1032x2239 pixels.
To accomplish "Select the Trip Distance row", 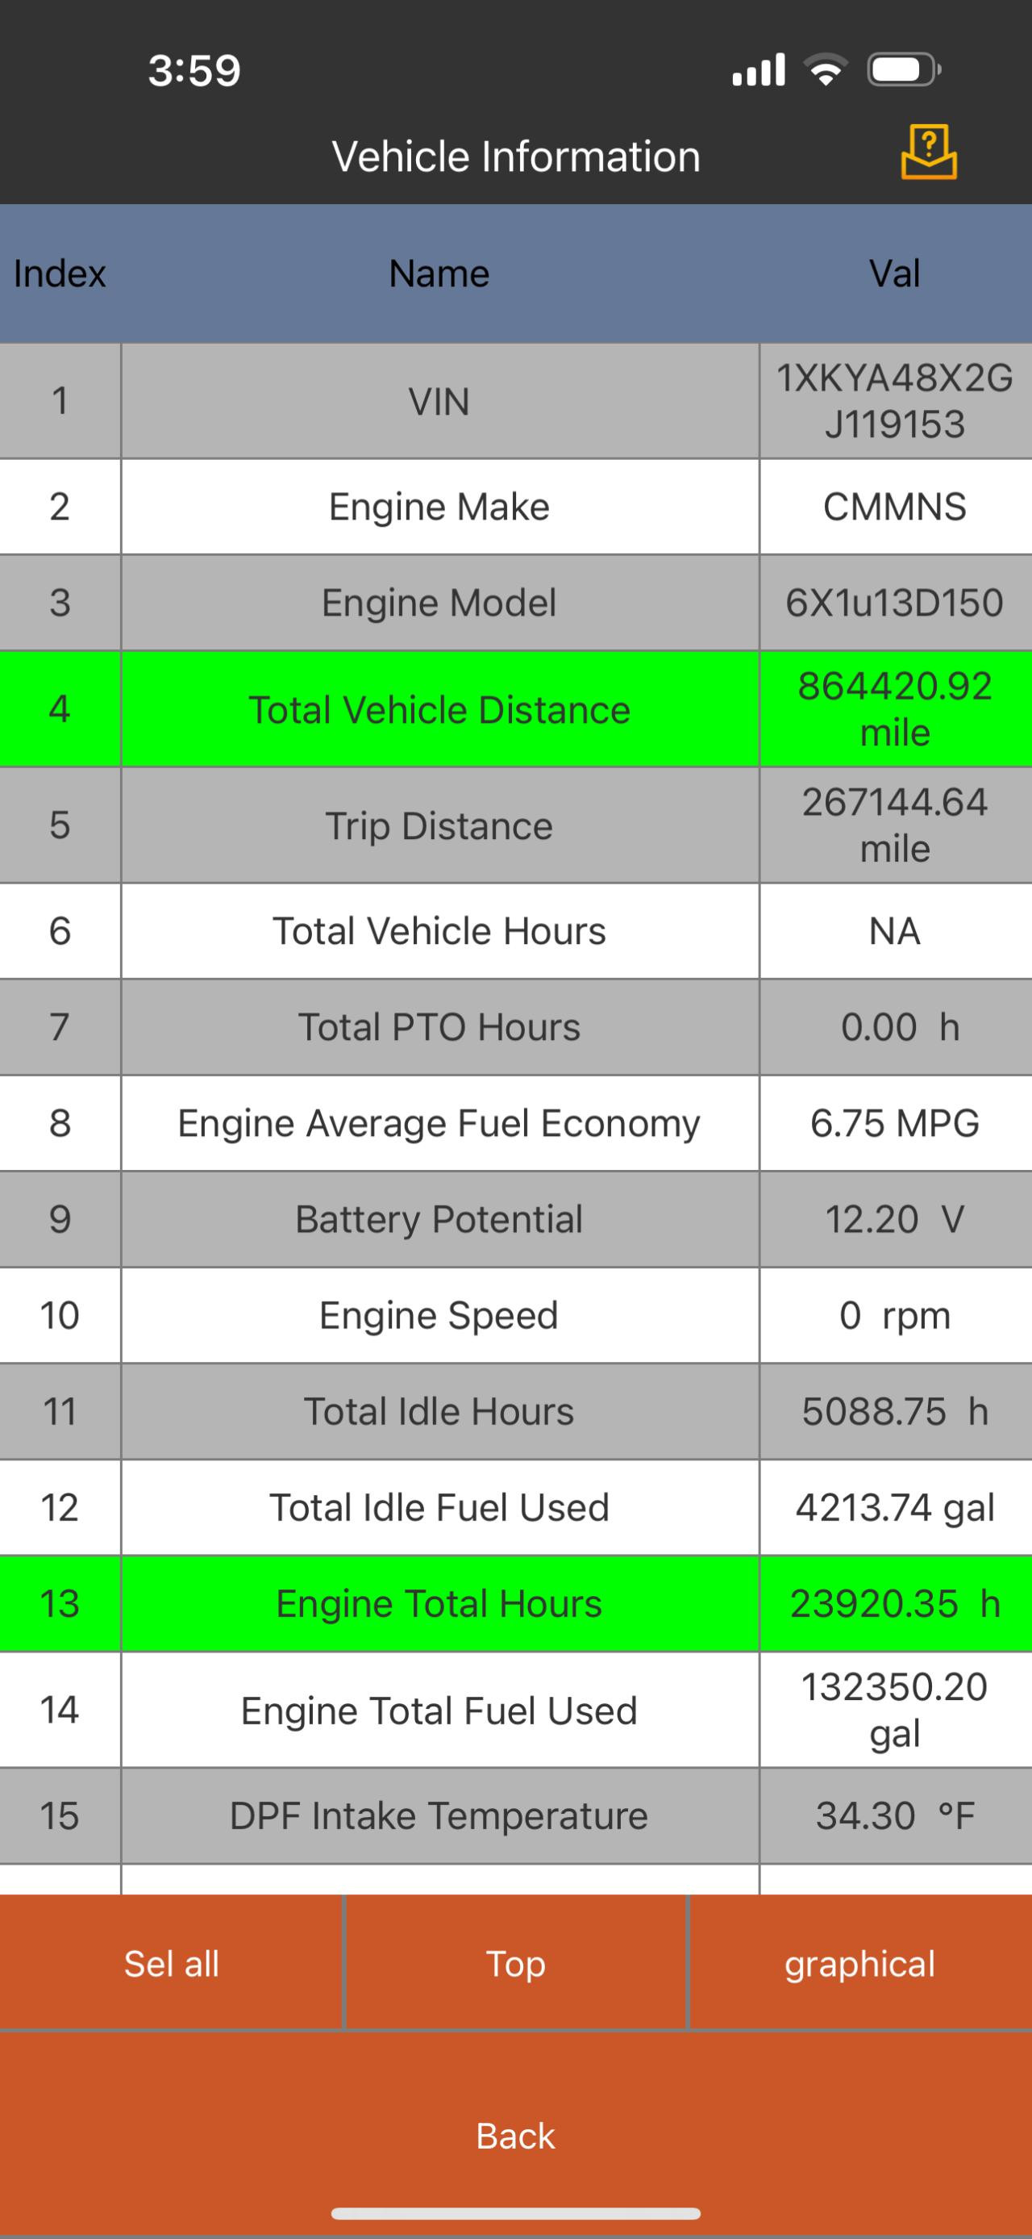I will click(439, 825).
